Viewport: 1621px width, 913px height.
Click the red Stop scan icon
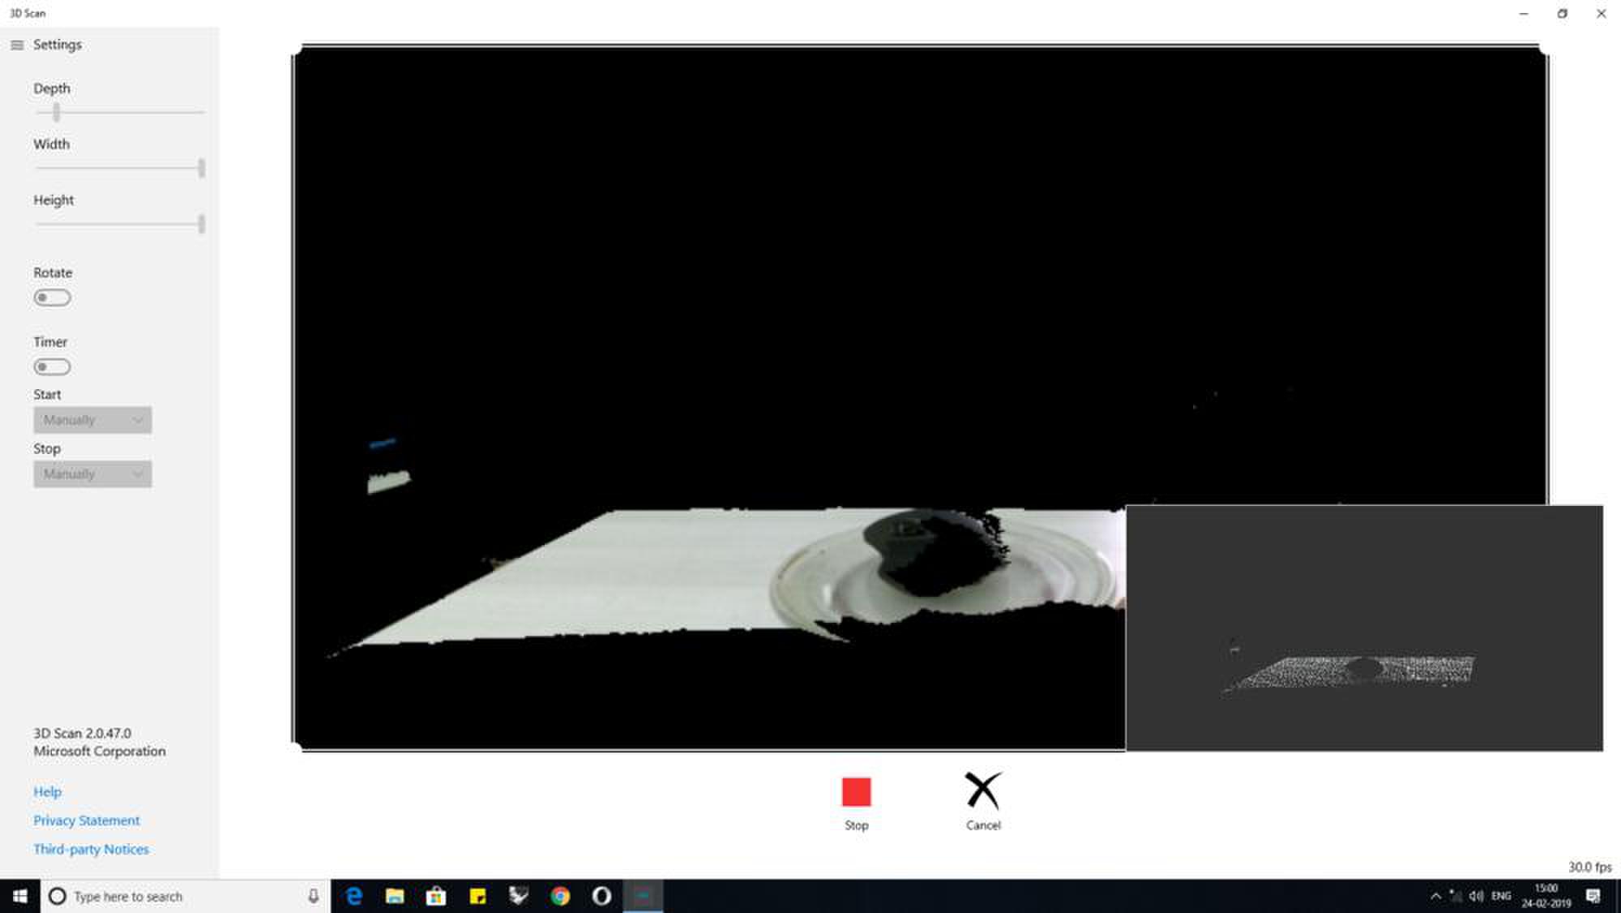(856, 791)
